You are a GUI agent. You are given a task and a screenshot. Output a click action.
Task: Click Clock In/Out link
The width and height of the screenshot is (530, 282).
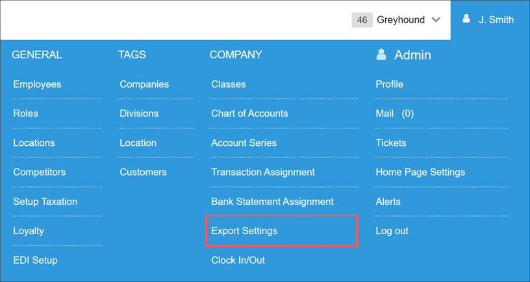pyautogui.click(x=238, y=260)
